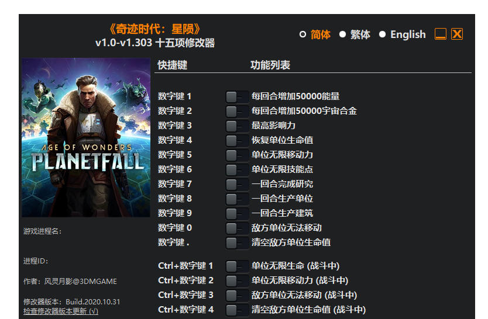Turn on 单位无限移动力 for 数字键 5

tap(237, 155)
